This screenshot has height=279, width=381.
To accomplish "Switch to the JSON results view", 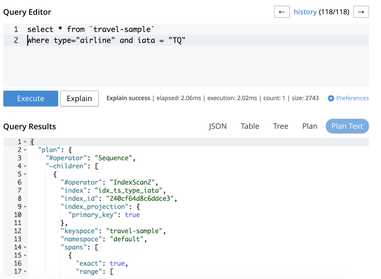I will tap(218, 126).
